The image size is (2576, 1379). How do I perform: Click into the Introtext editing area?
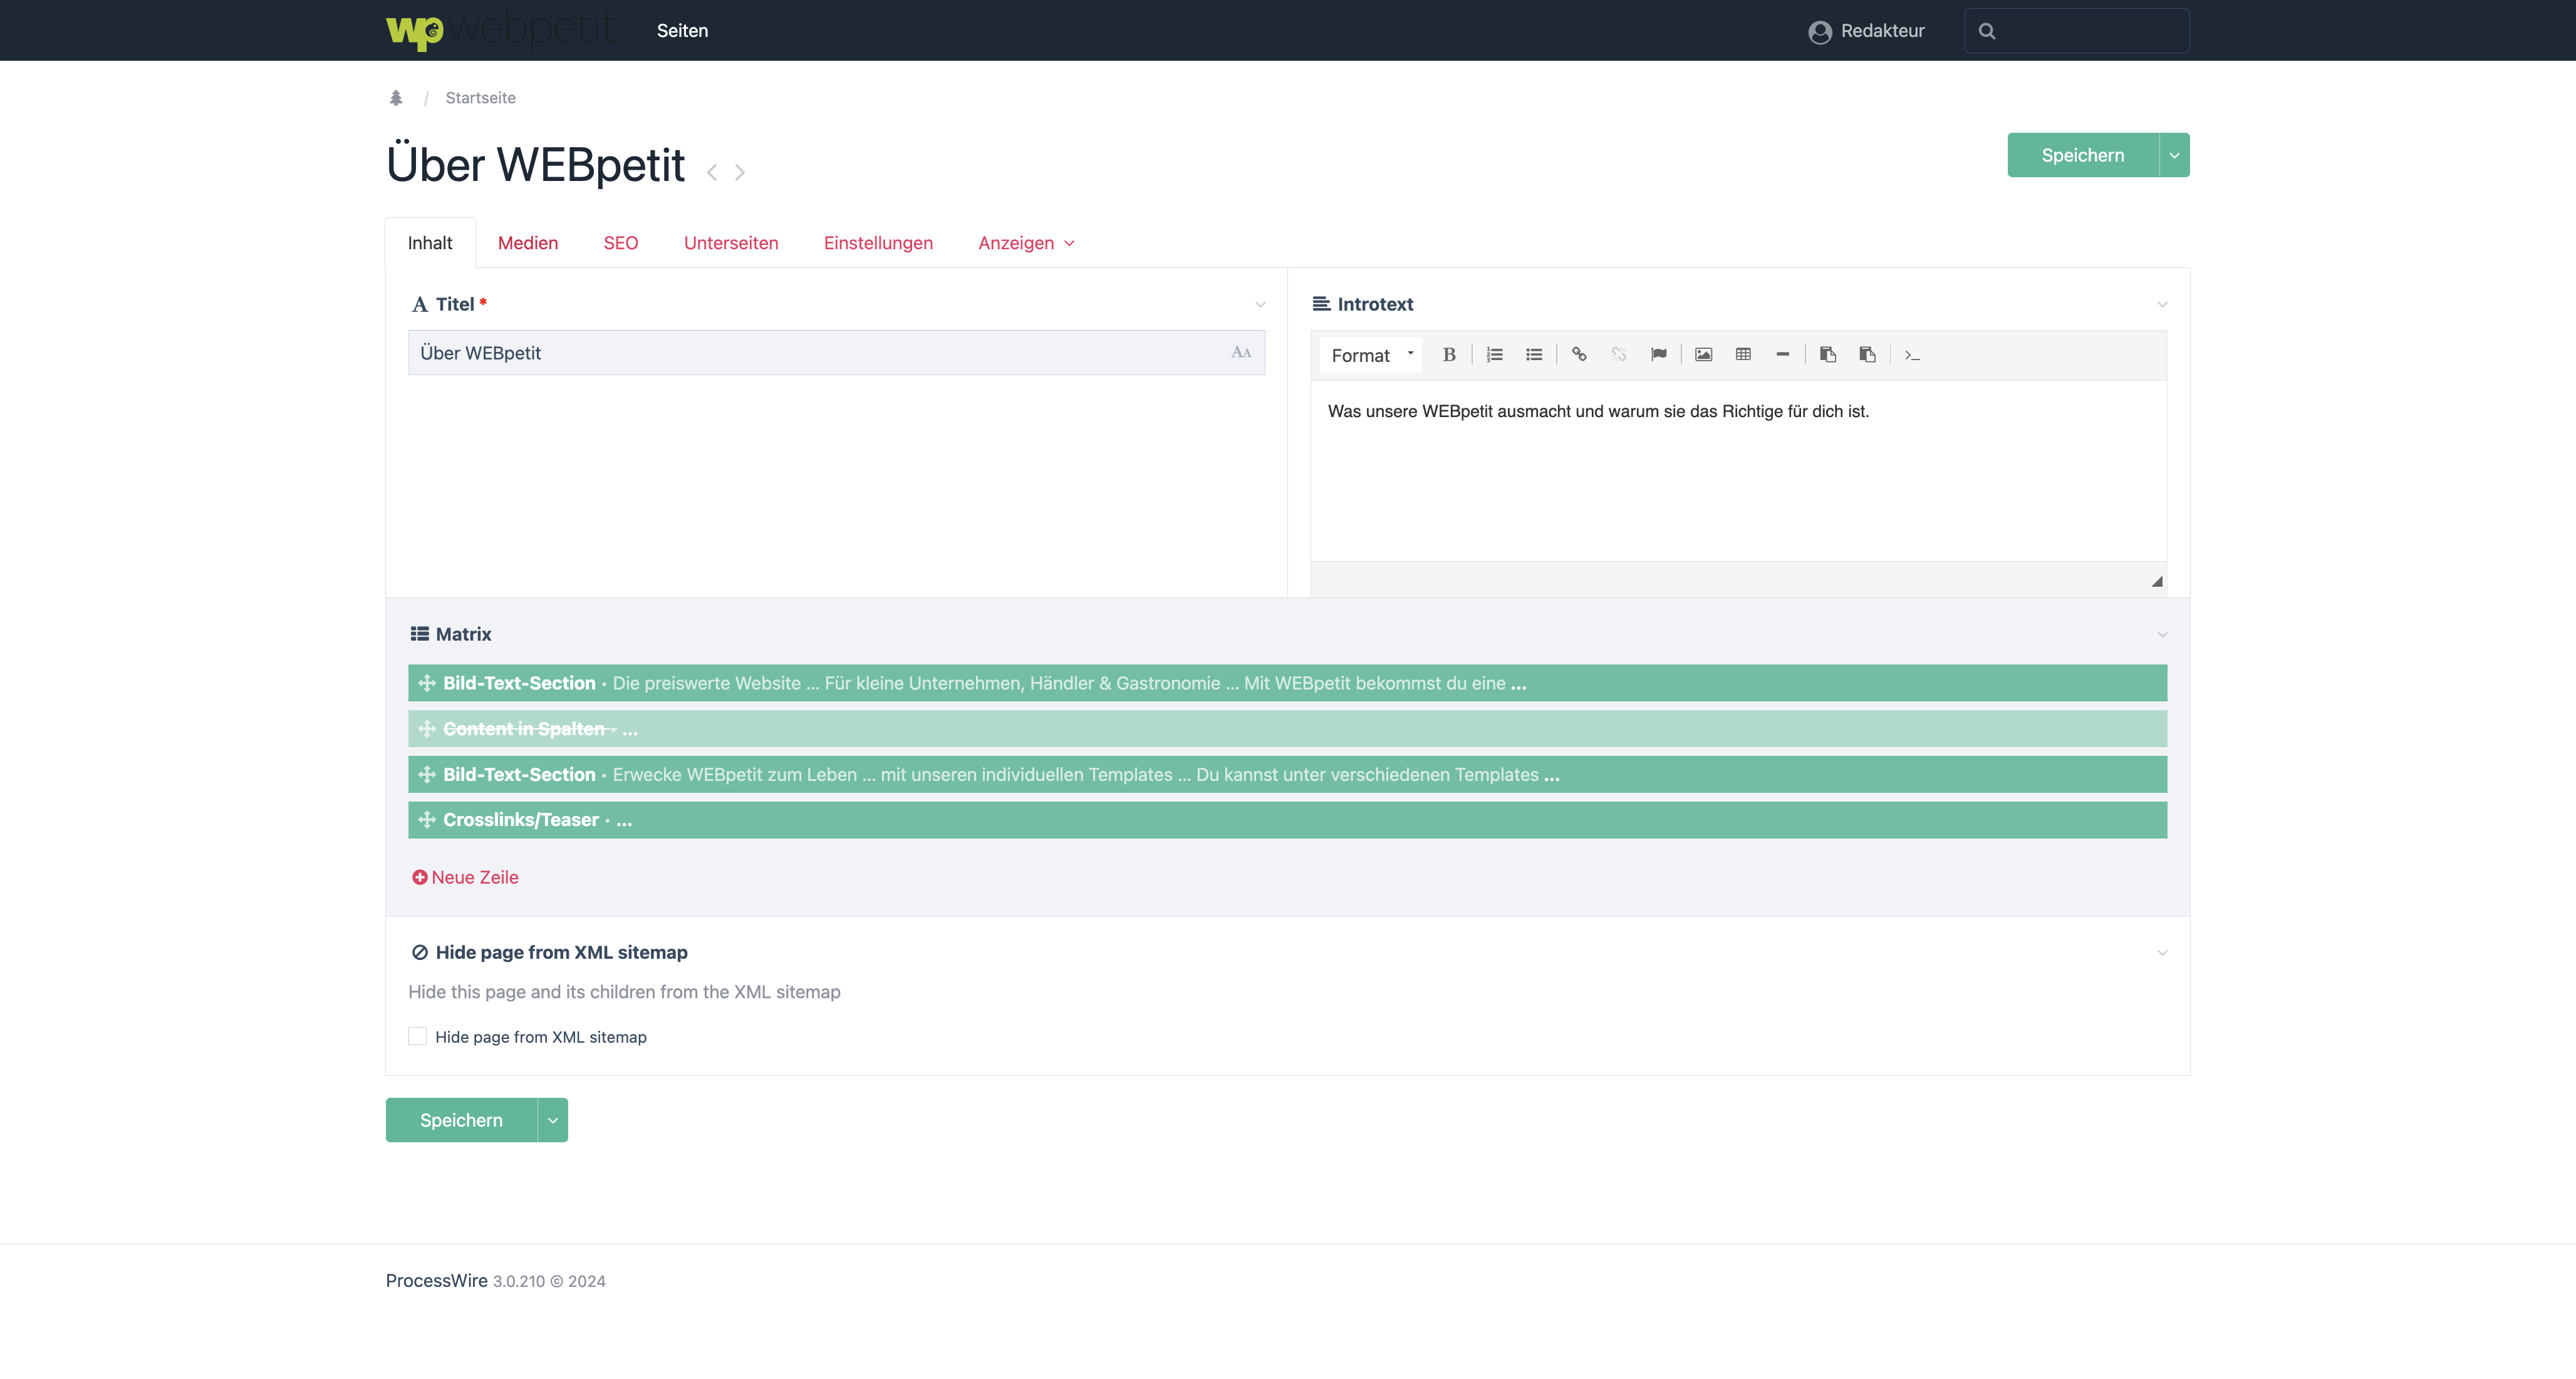coord(1738,470)
